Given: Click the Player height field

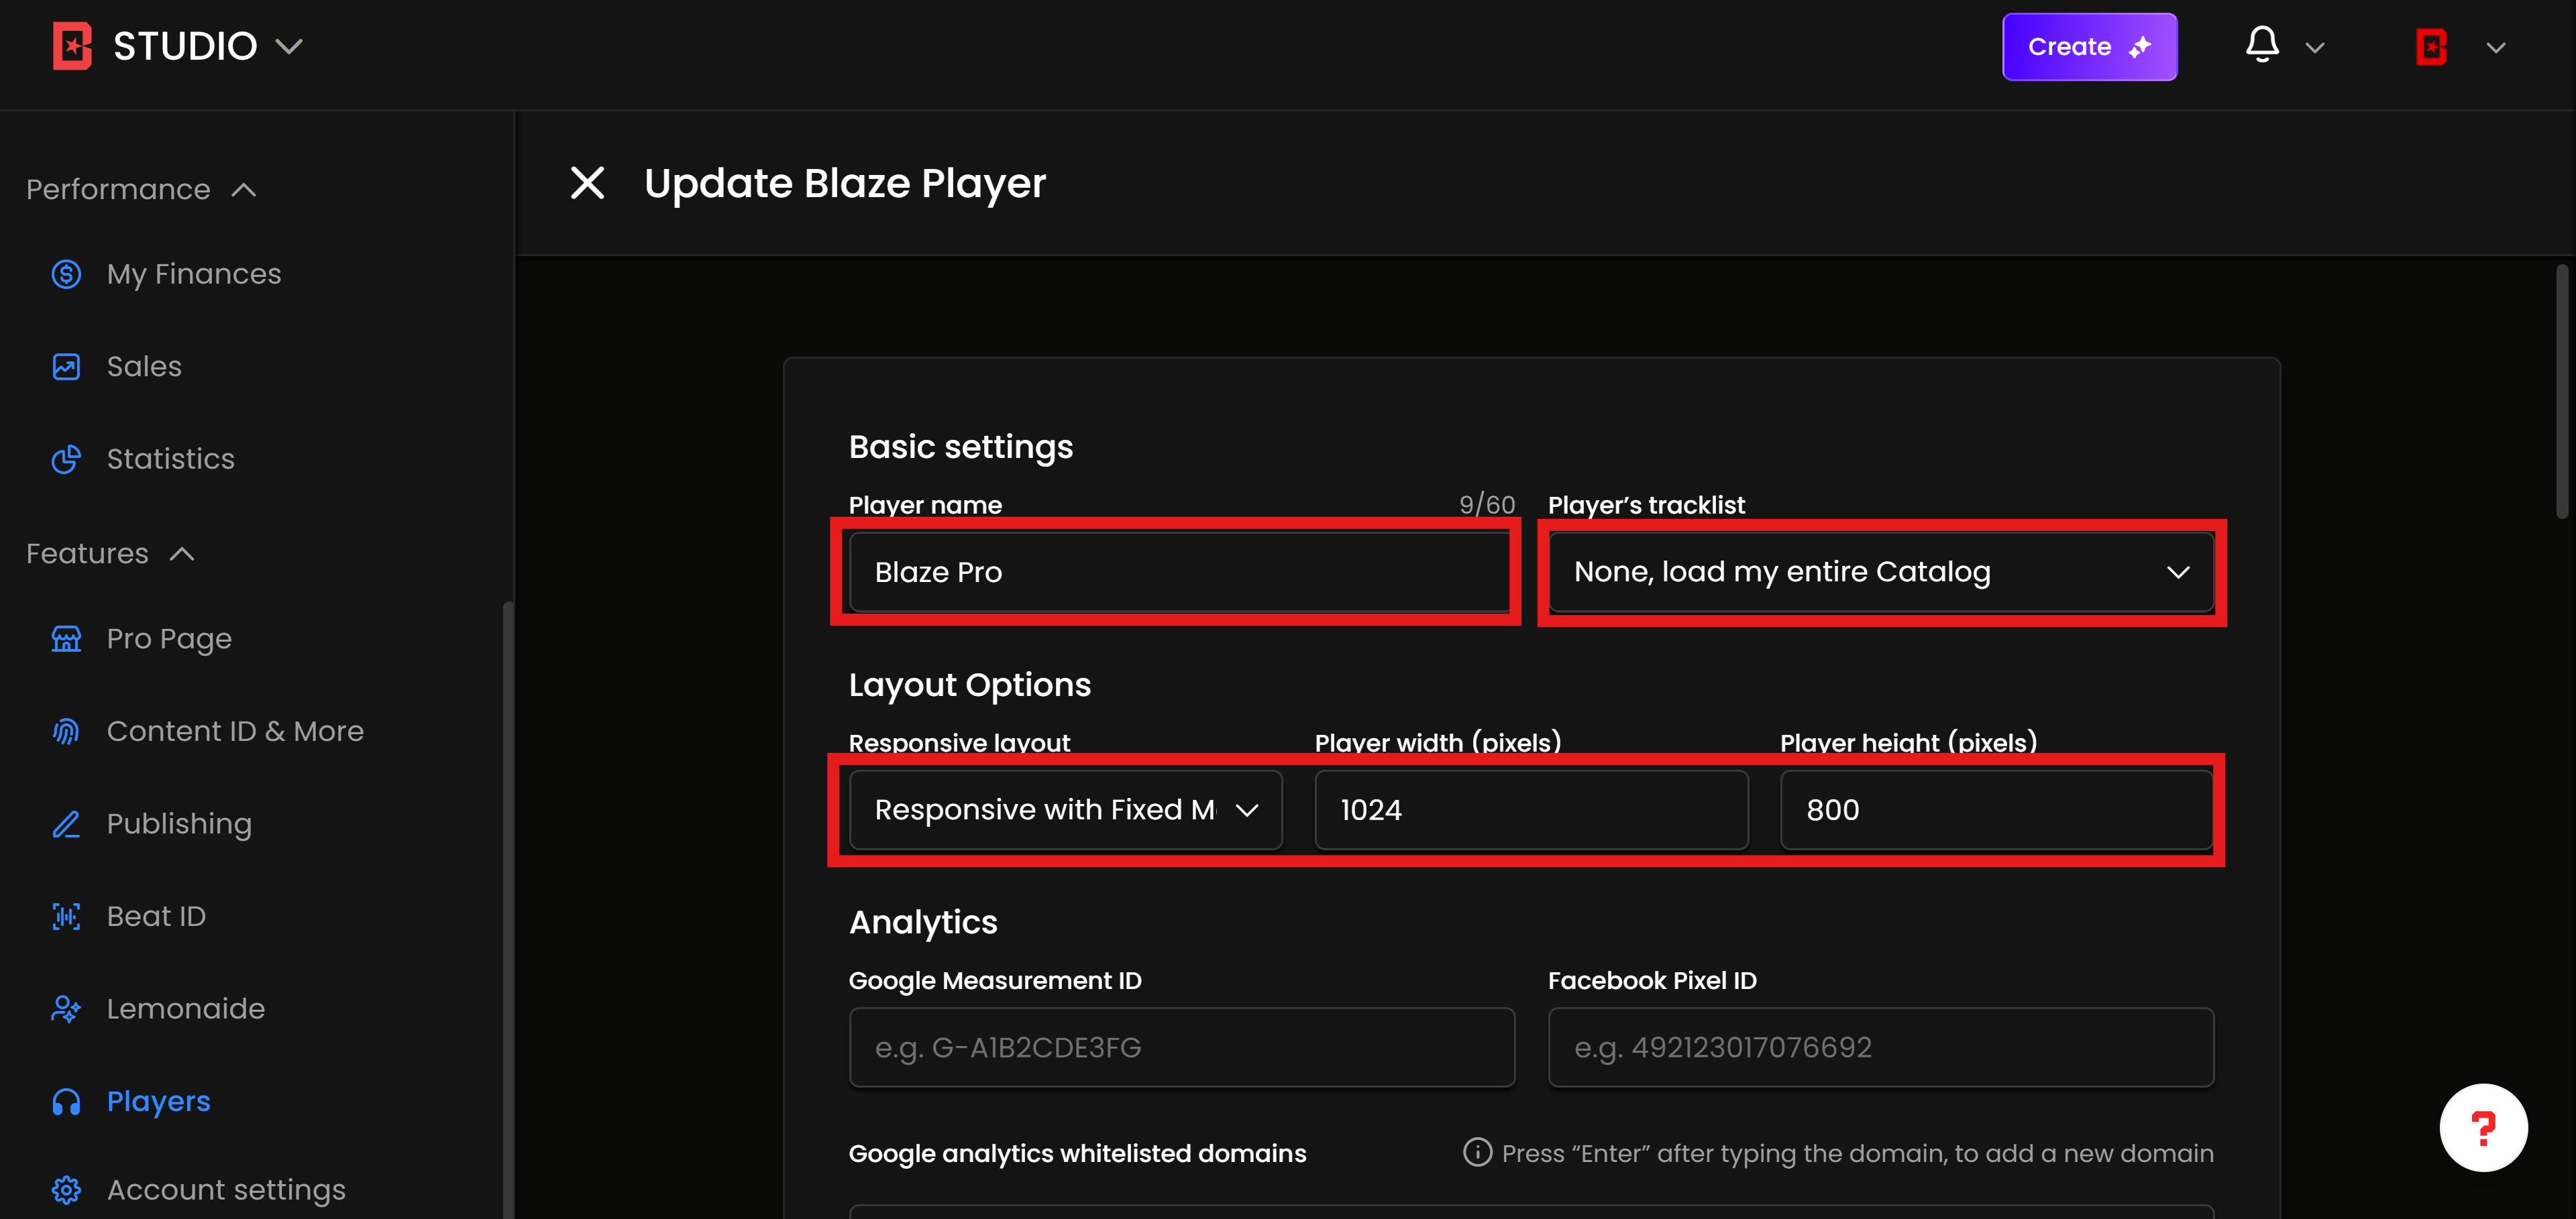Looking at the screenshot, I should click(1996, 809).
